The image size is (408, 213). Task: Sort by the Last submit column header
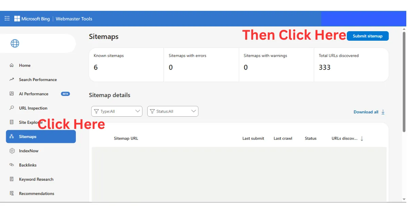point(253,138)
